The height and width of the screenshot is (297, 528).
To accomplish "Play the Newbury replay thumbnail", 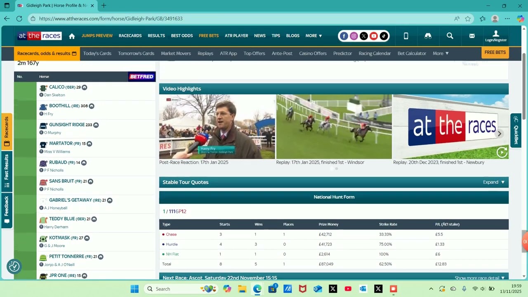I will coord(451,127).
